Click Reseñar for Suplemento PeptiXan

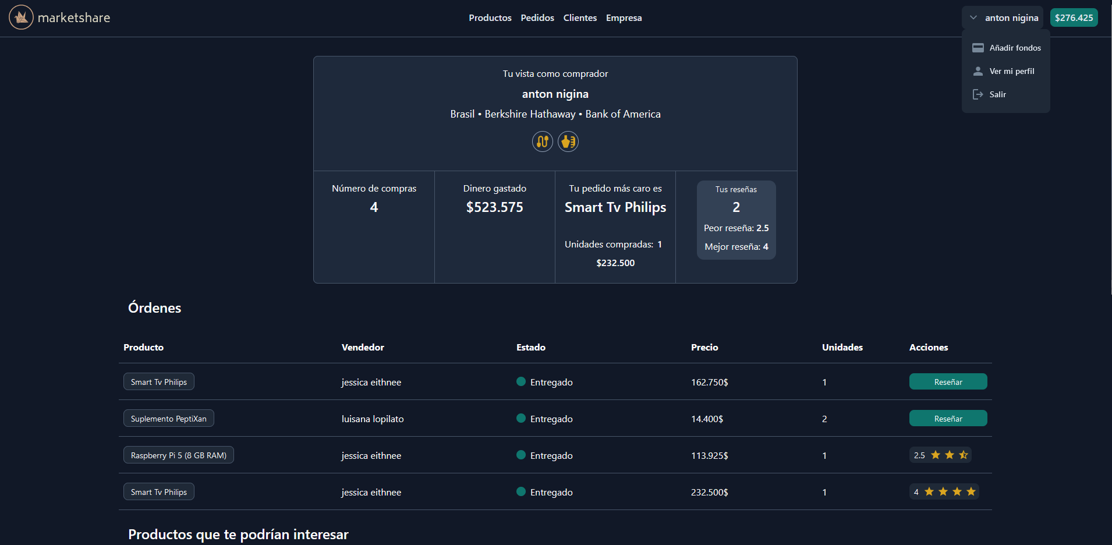[x=948, y=418]
